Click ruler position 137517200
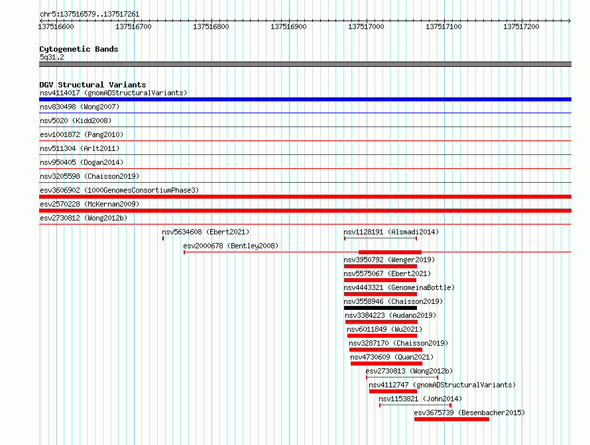Viewport: 590px width, 445px height. [x=521, y=26]
